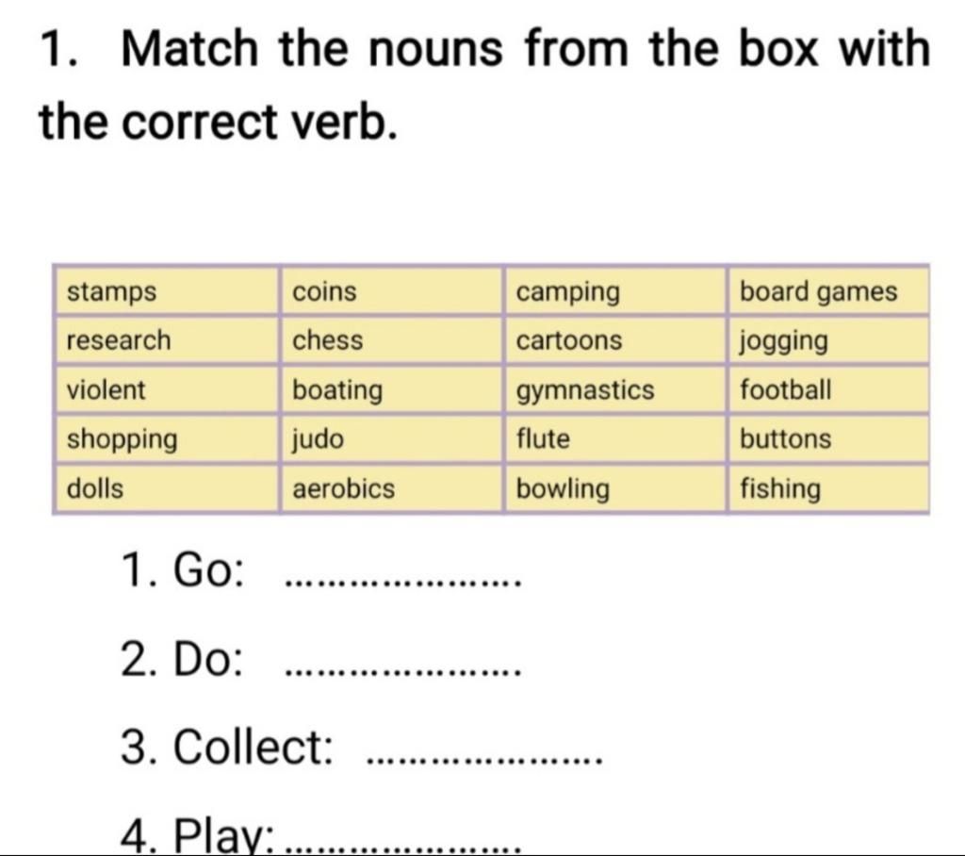This screenshot has height=856, width=965.
Task: Select the 'coins' cell
Action: point(392,290)
